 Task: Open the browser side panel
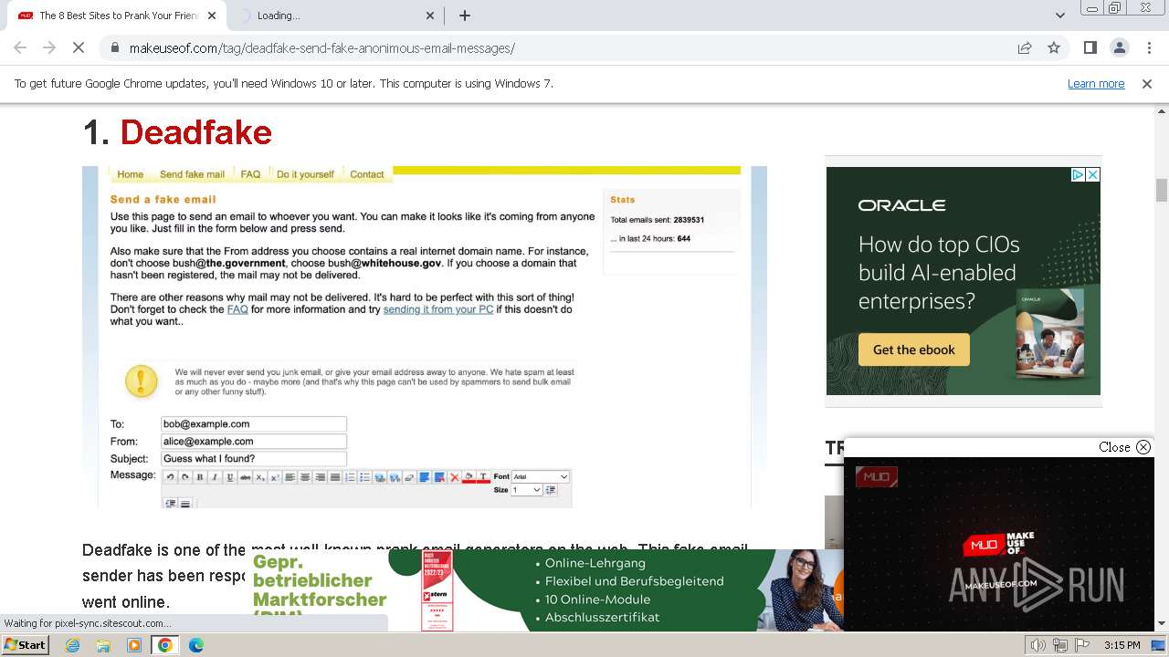pos(1090,48)
